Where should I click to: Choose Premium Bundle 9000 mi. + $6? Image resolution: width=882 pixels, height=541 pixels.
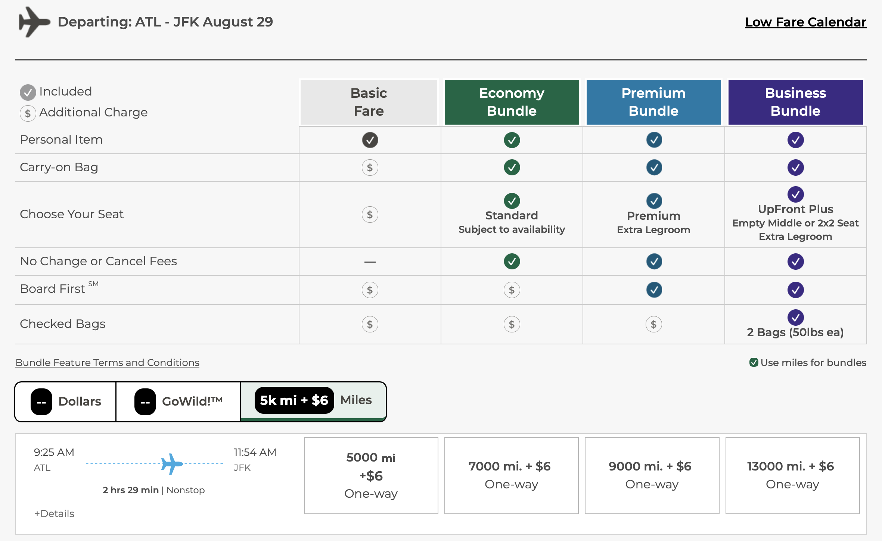652,476
